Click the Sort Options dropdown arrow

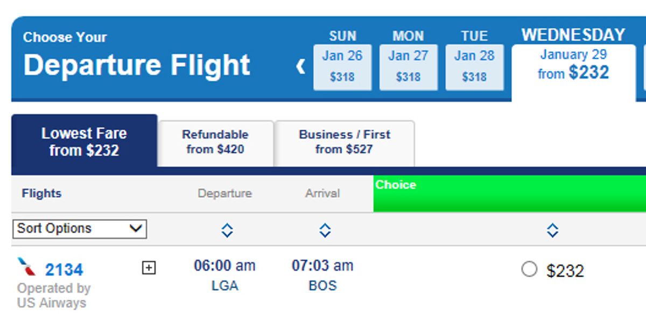coord(136,229)
